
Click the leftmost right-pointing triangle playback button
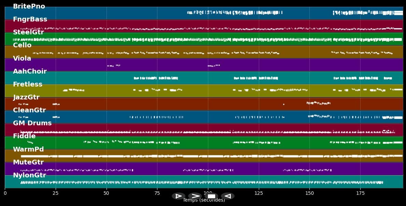[178, 196]
